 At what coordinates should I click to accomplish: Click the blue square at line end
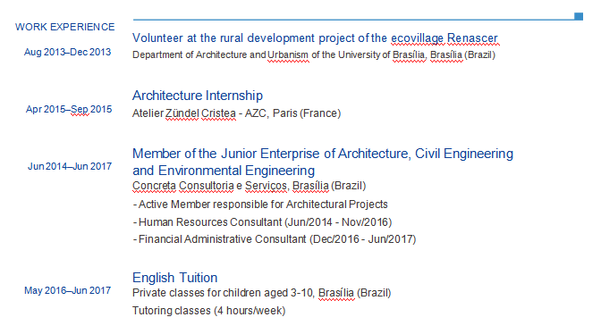(579, 16)
